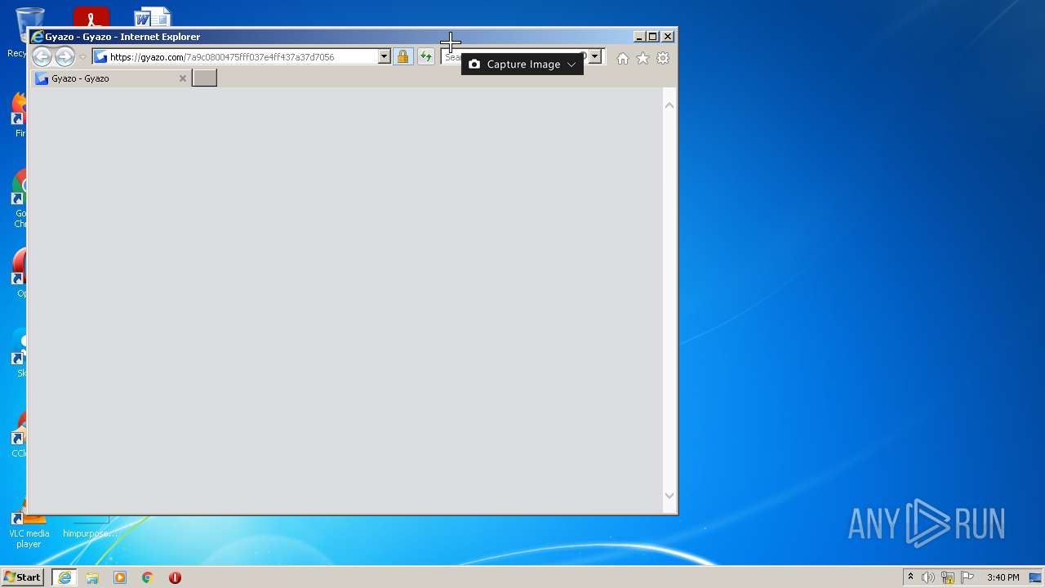Screen dimensions: 1045x588
Task: Click the scrollbar up arrow
Action: point(669,105)
